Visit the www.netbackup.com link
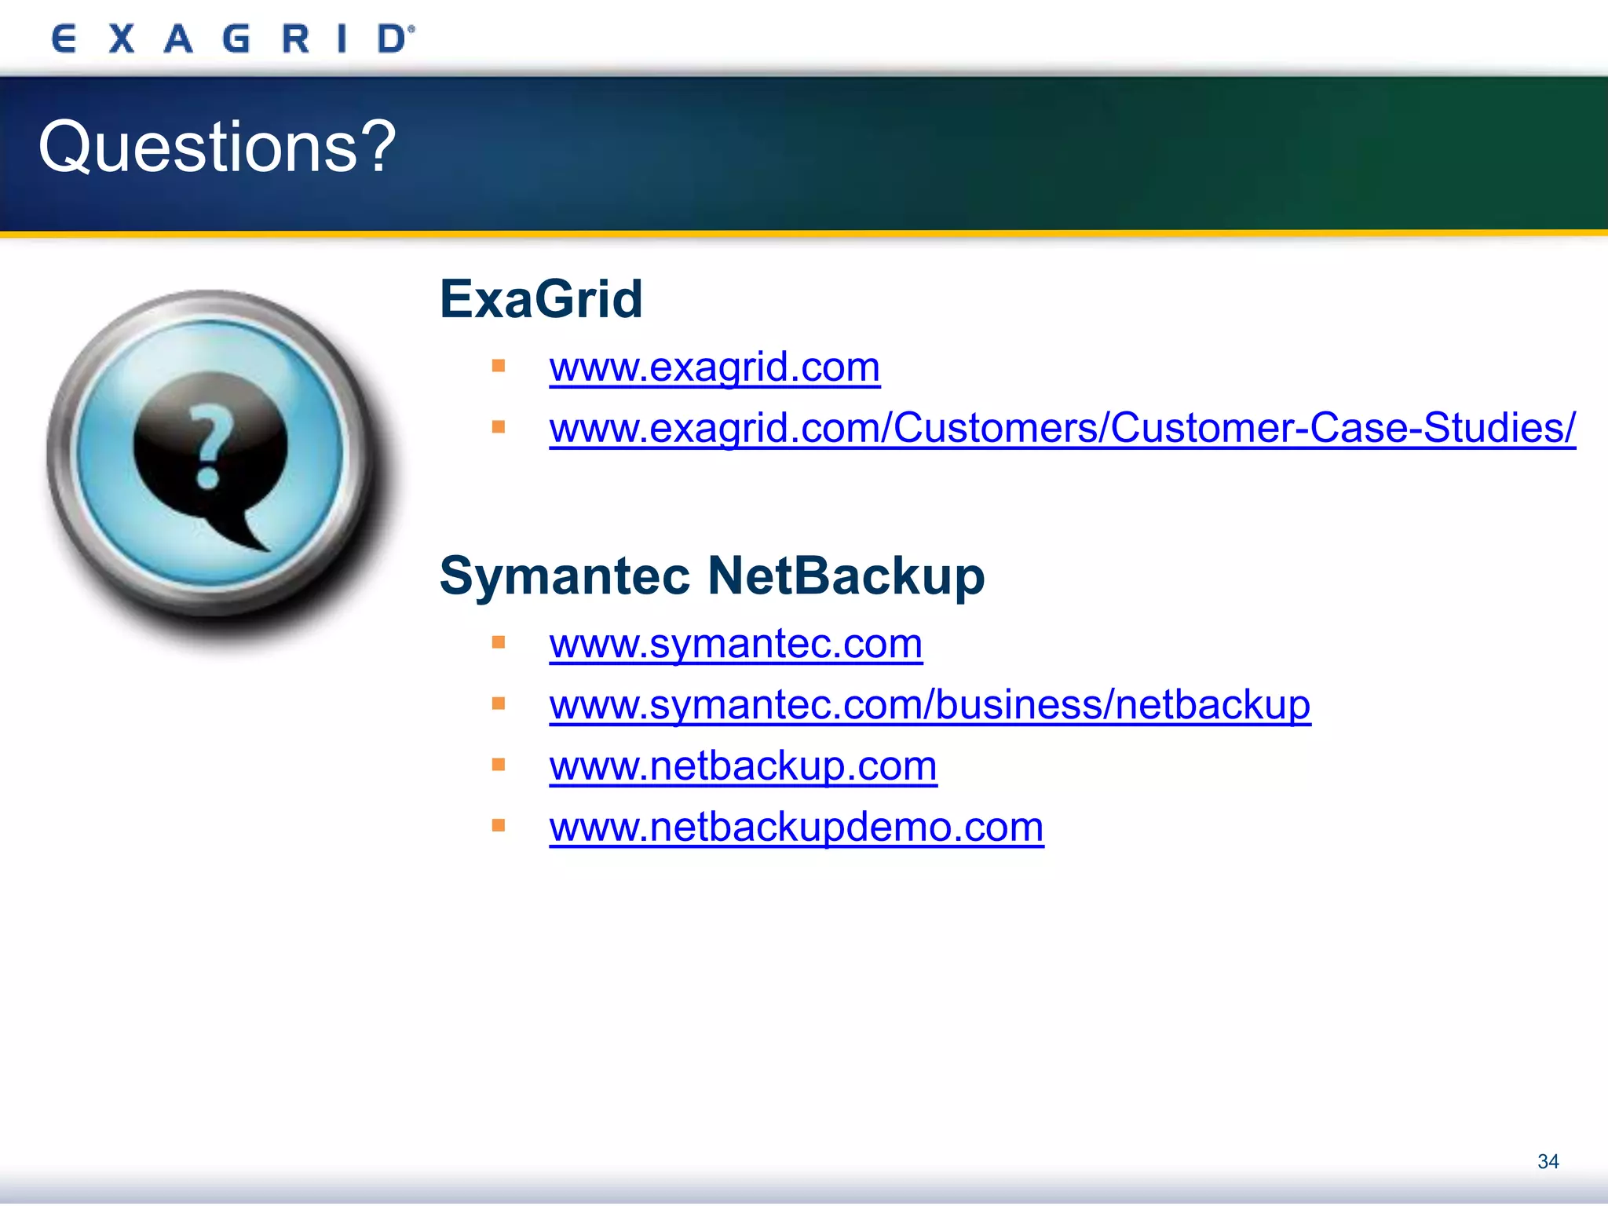Viewport: 1608px width, 1206px height. tap(743, 766)
